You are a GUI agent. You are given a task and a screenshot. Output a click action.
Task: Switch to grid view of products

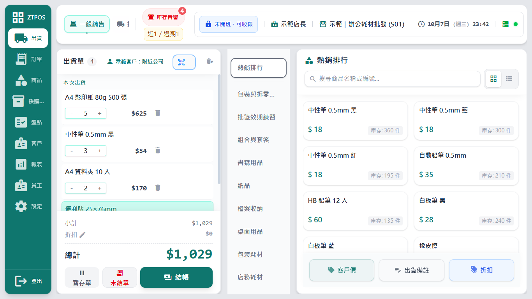(493, 79)
